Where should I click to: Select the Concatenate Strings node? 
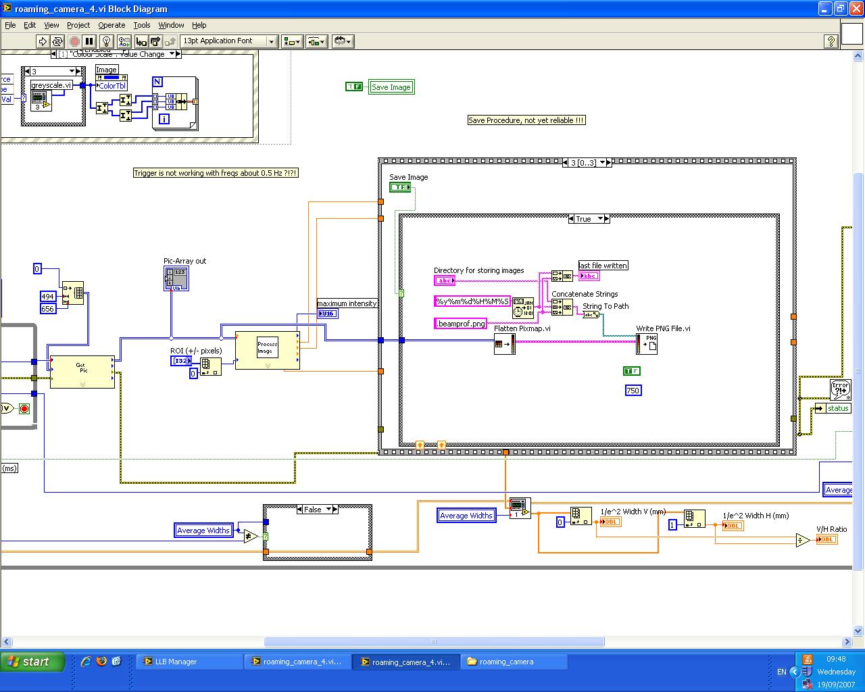[x=562, y=307]
